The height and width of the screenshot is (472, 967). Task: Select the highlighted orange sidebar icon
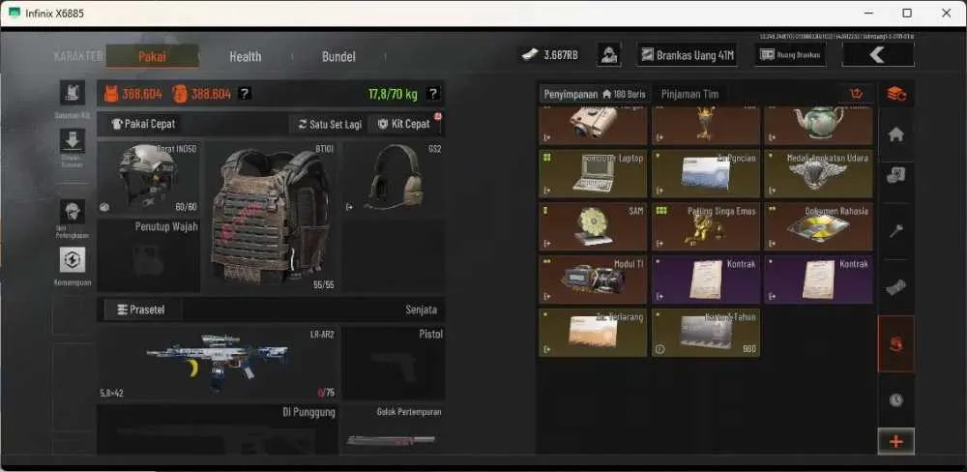[896, 343]
